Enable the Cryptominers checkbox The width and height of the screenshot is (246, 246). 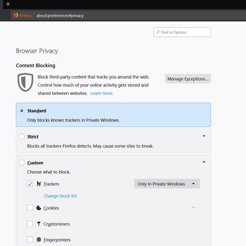(30, 224)
